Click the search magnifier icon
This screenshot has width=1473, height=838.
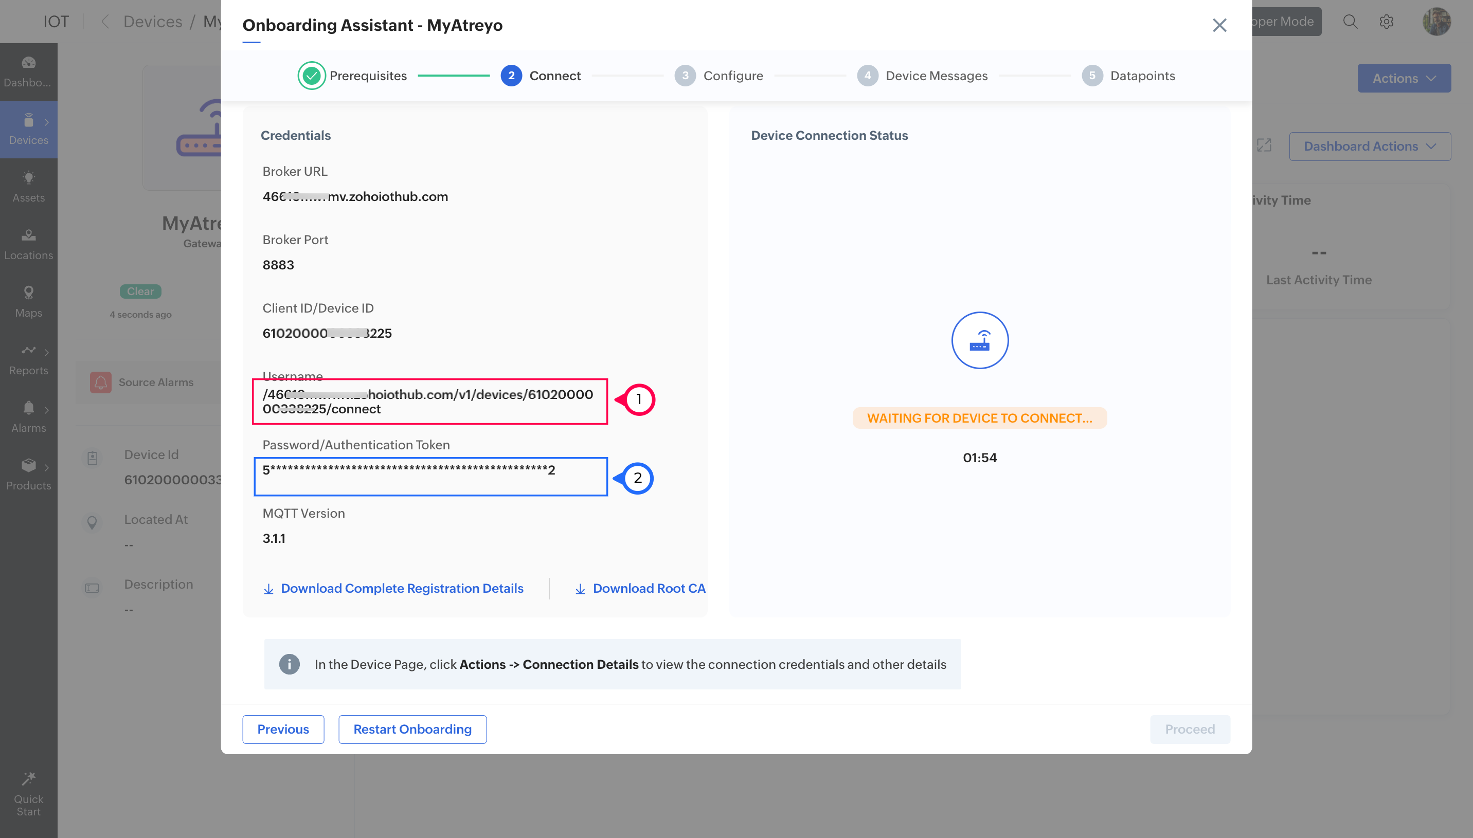(x=1350, y=22)
